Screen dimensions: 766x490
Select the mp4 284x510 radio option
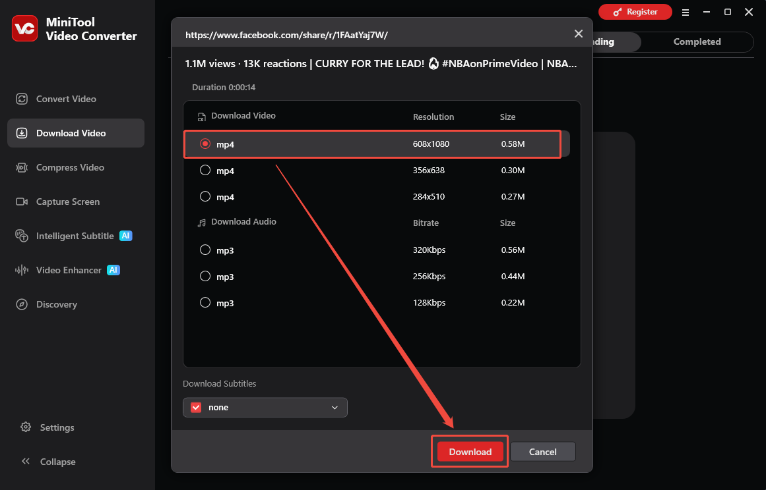tap(205, 196)
